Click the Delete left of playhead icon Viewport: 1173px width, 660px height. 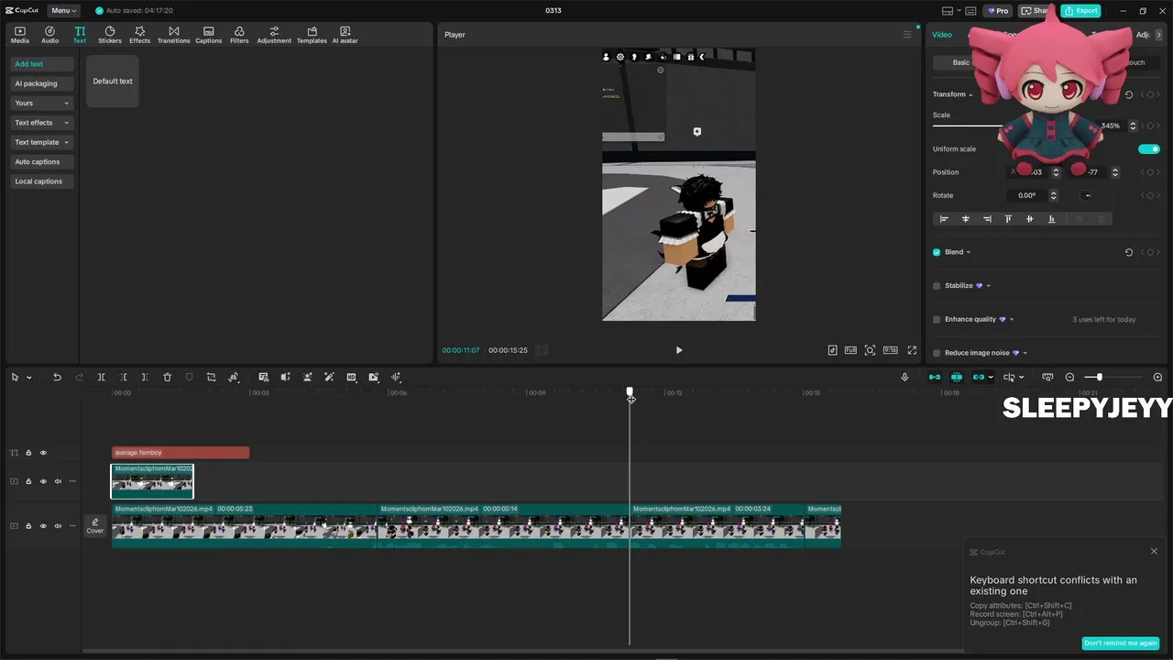pyautogui.click(x=123, y=377)
